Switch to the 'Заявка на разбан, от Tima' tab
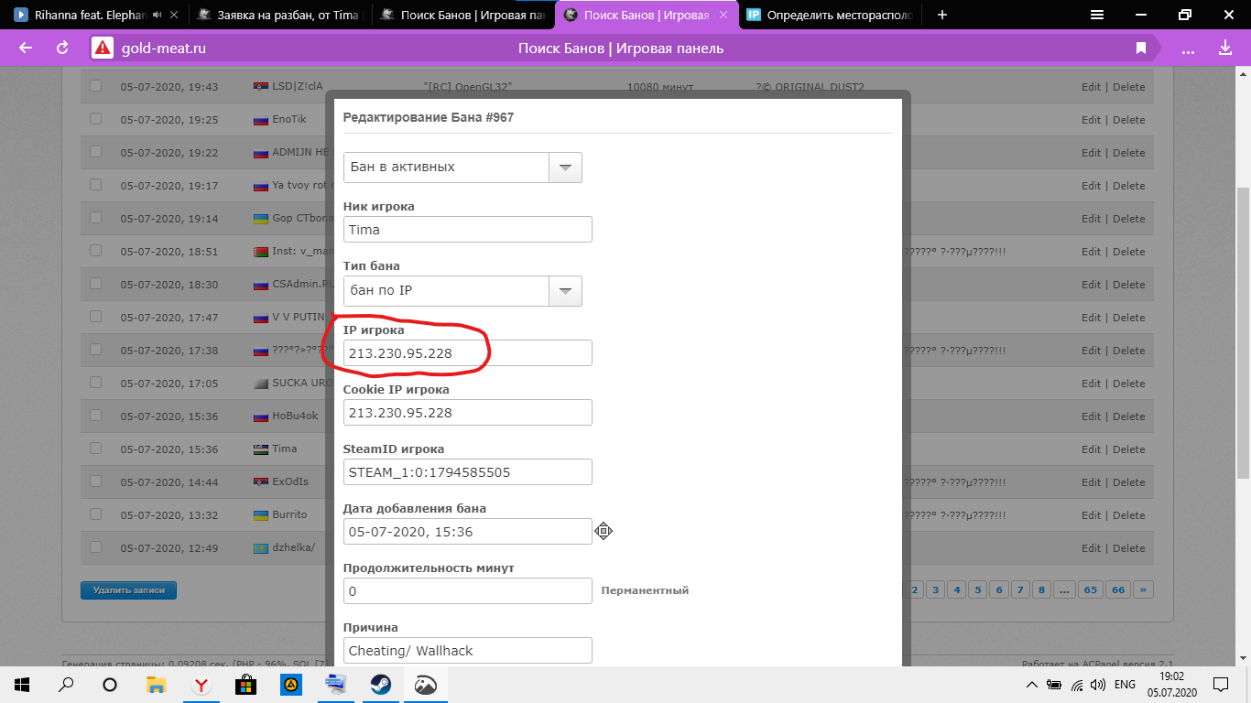 278,15
